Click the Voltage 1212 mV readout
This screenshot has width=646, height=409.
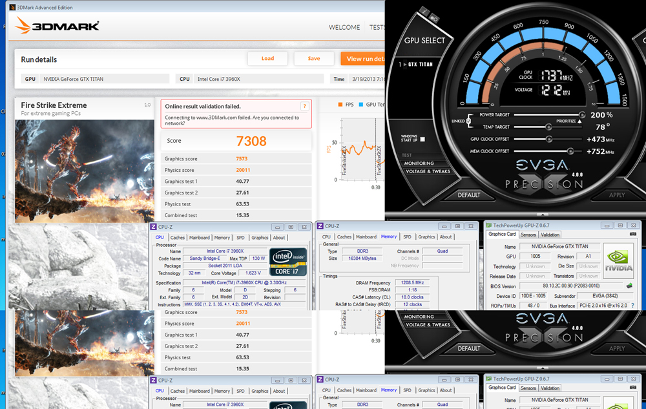555,90
